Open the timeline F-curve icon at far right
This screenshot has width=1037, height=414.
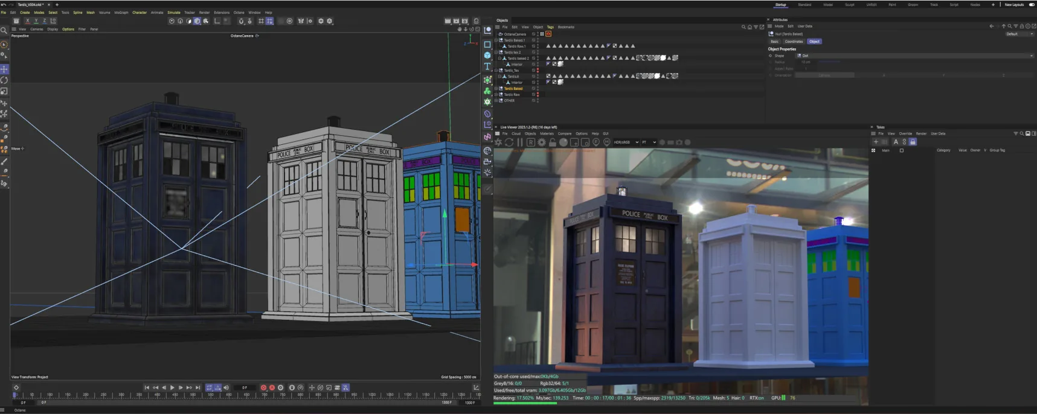point(476,387)
